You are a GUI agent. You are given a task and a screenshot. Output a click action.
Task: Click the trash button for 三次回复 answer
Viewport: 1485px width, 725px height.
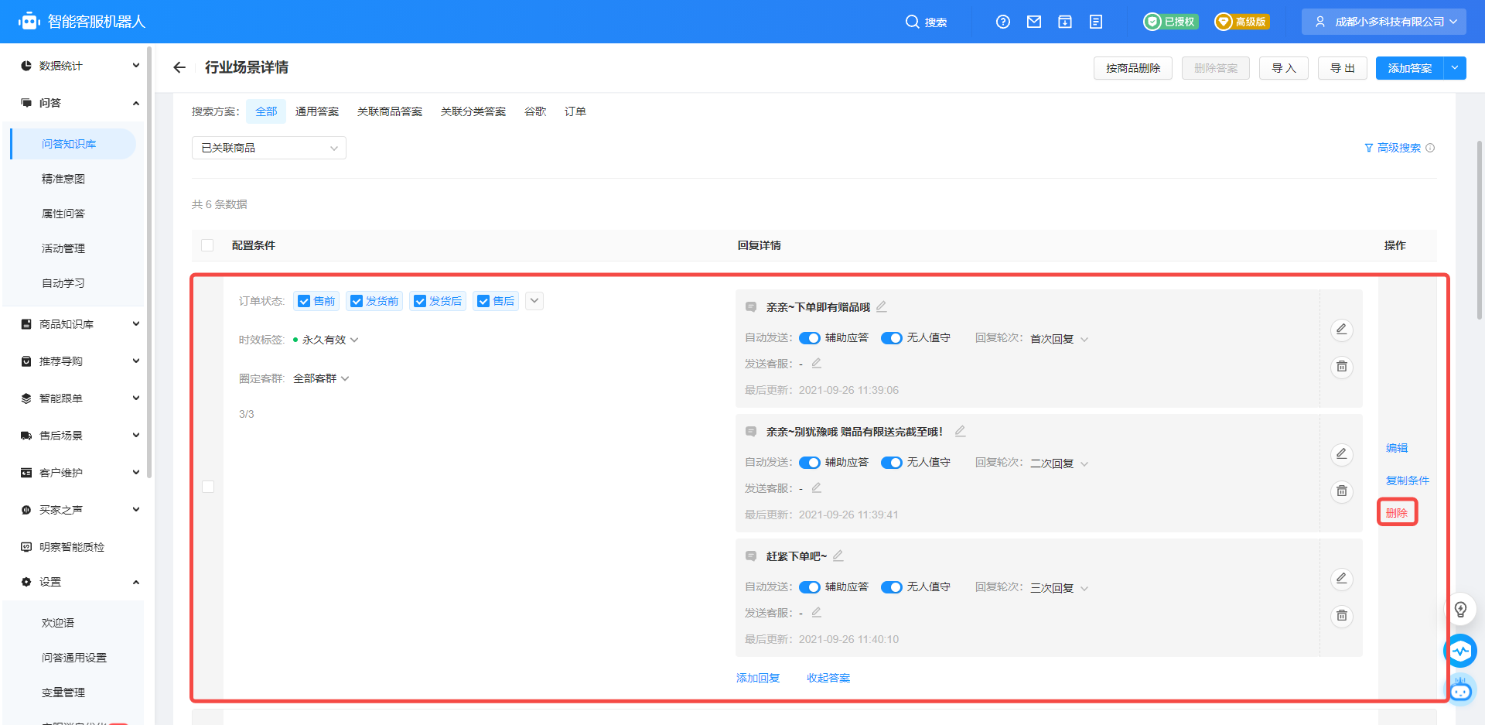tap(1342, 616)
